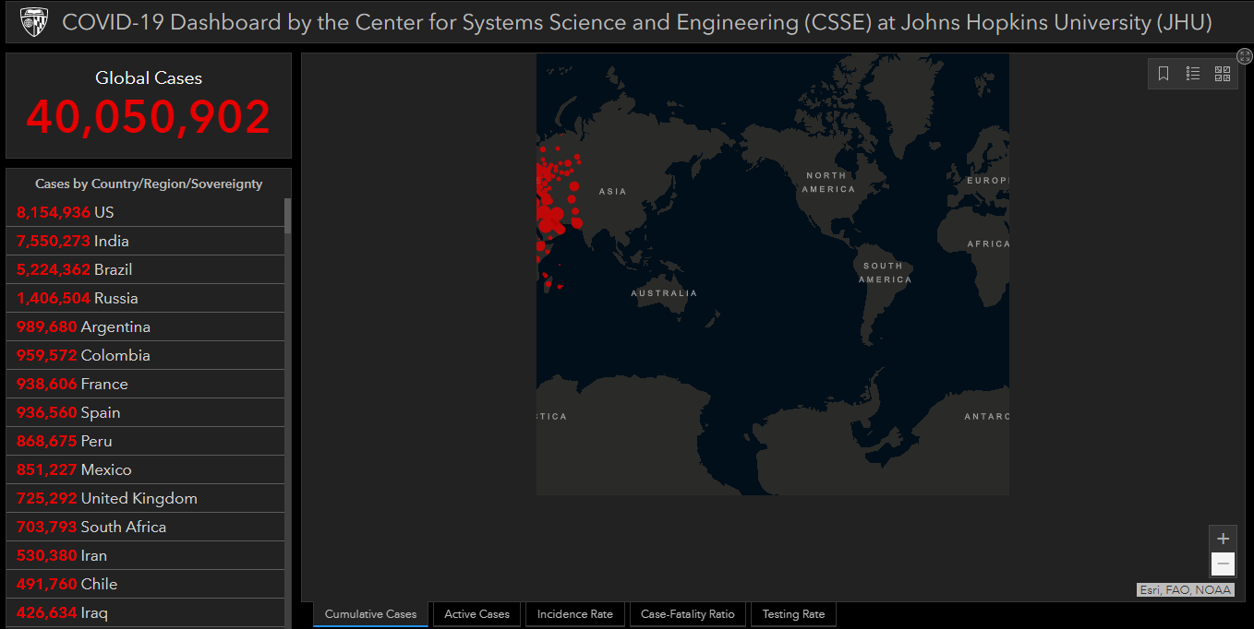Click the Esri, FAO, NOAA attribution
Screen dimensions: 1254x629
(1186, 590)
